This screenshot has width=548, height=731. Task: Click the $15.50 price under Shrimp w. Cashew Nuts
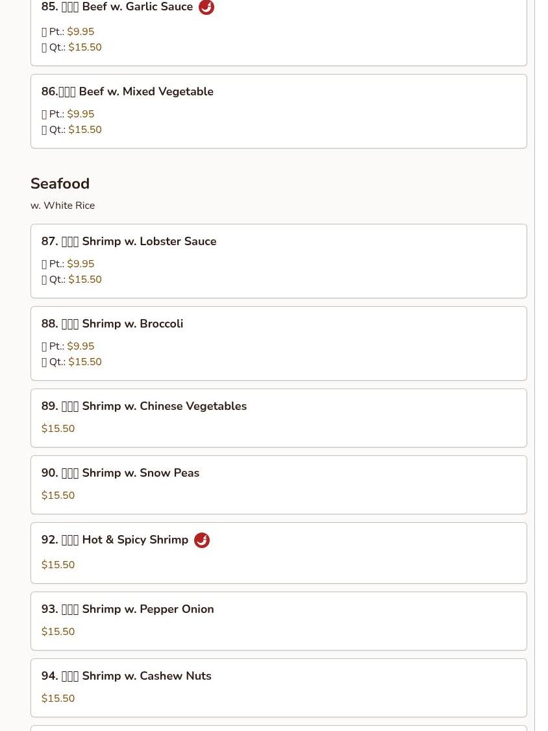tap(58, 699)
